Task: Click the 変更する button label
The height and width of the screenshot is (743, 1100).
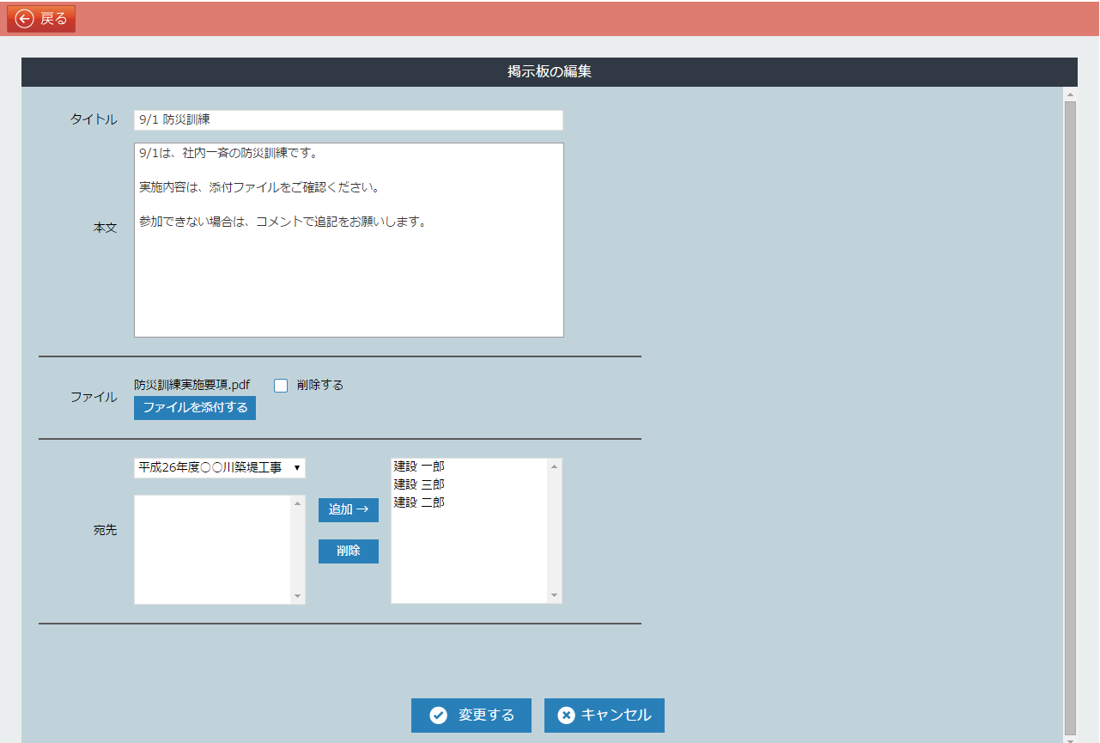Action: [487, 716]
